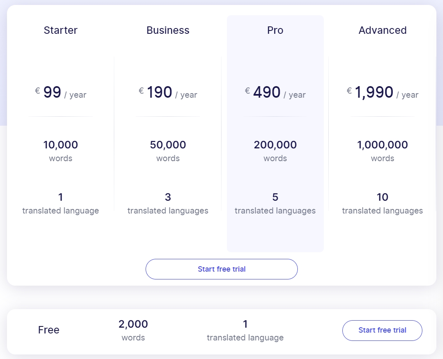Select the Starter plan heading

[61, 30]
